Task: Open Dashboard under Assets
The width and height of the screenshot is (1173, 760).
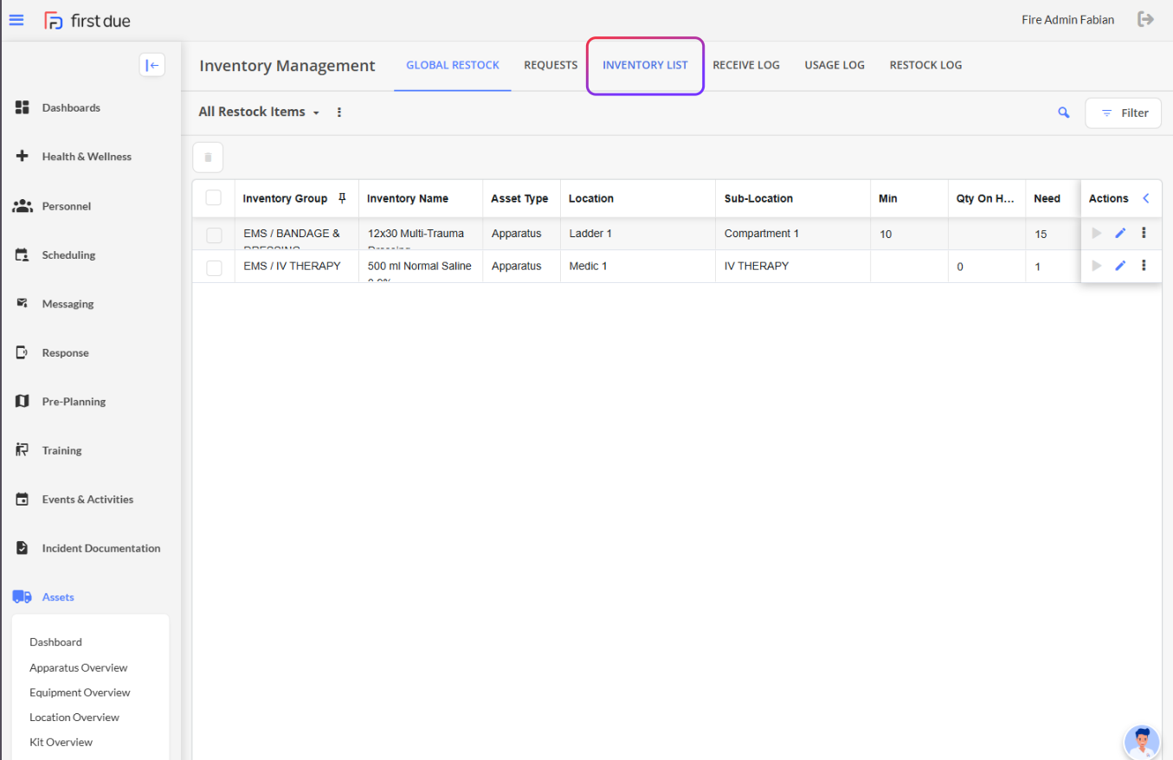Action: (55, 642)
